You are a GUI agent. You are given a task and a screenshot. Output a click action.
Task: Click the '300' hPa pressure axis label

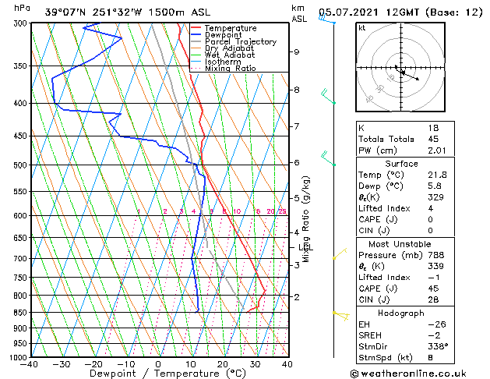21,23
